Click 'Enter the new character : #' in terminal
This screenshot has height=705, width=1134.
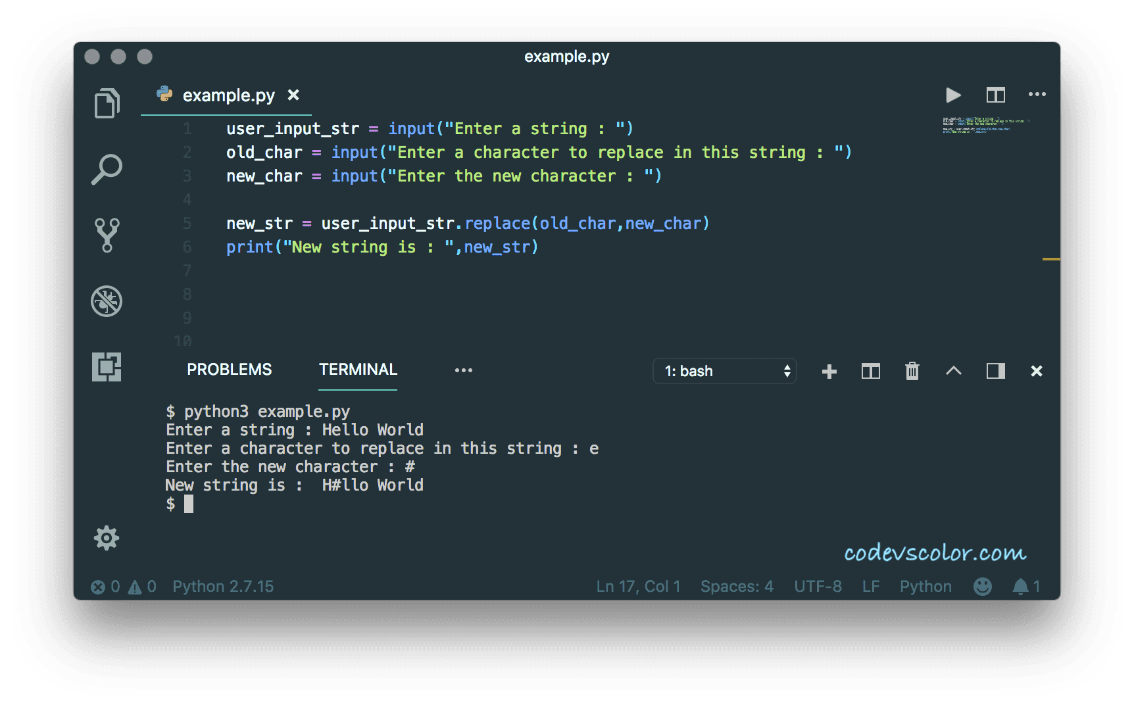290,467
